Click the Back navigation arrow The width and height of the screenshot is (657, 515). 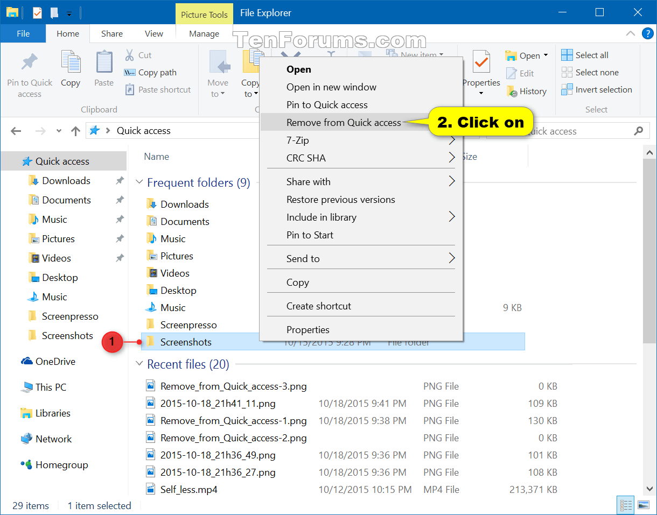pos(16,131)
